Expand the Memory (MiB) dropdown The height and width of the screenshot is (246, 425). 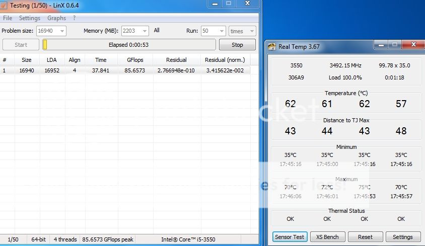click(144, 31)
